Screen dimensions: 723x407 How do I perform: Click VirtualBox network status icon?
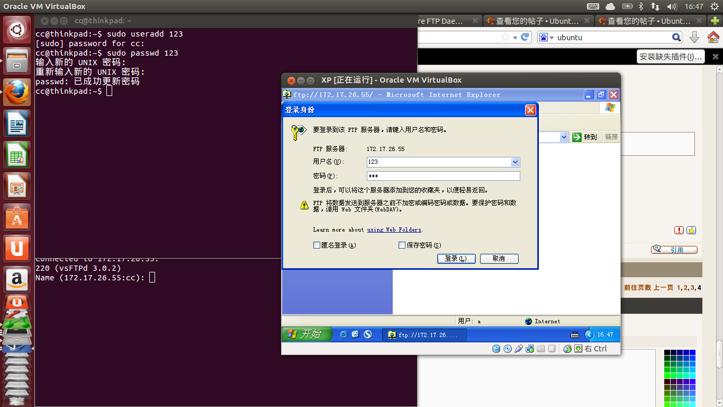[530, 349]
